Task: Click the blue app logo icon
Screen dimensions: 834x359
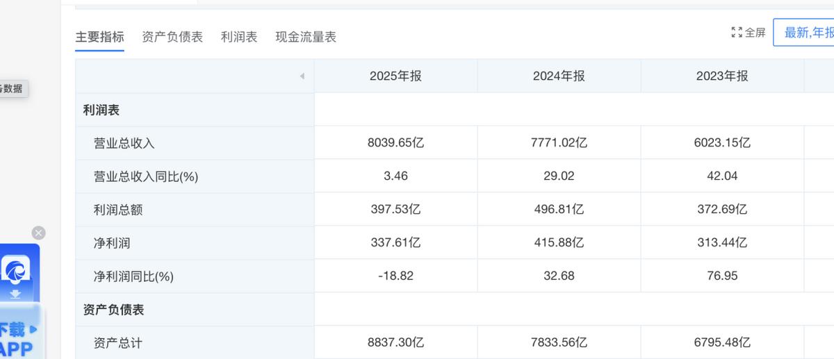Action: (x=15, y=269)
